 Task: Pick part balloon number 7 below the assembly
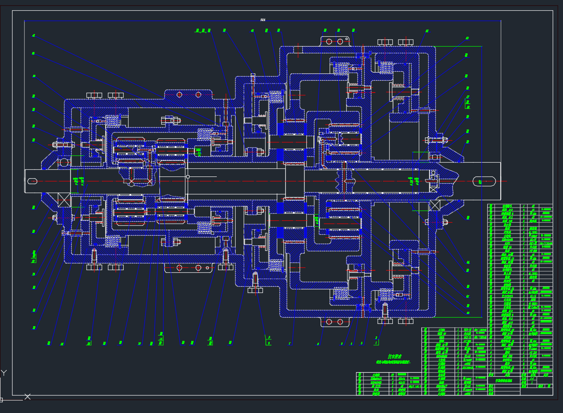pyautogui.click(x=290, y=344)
